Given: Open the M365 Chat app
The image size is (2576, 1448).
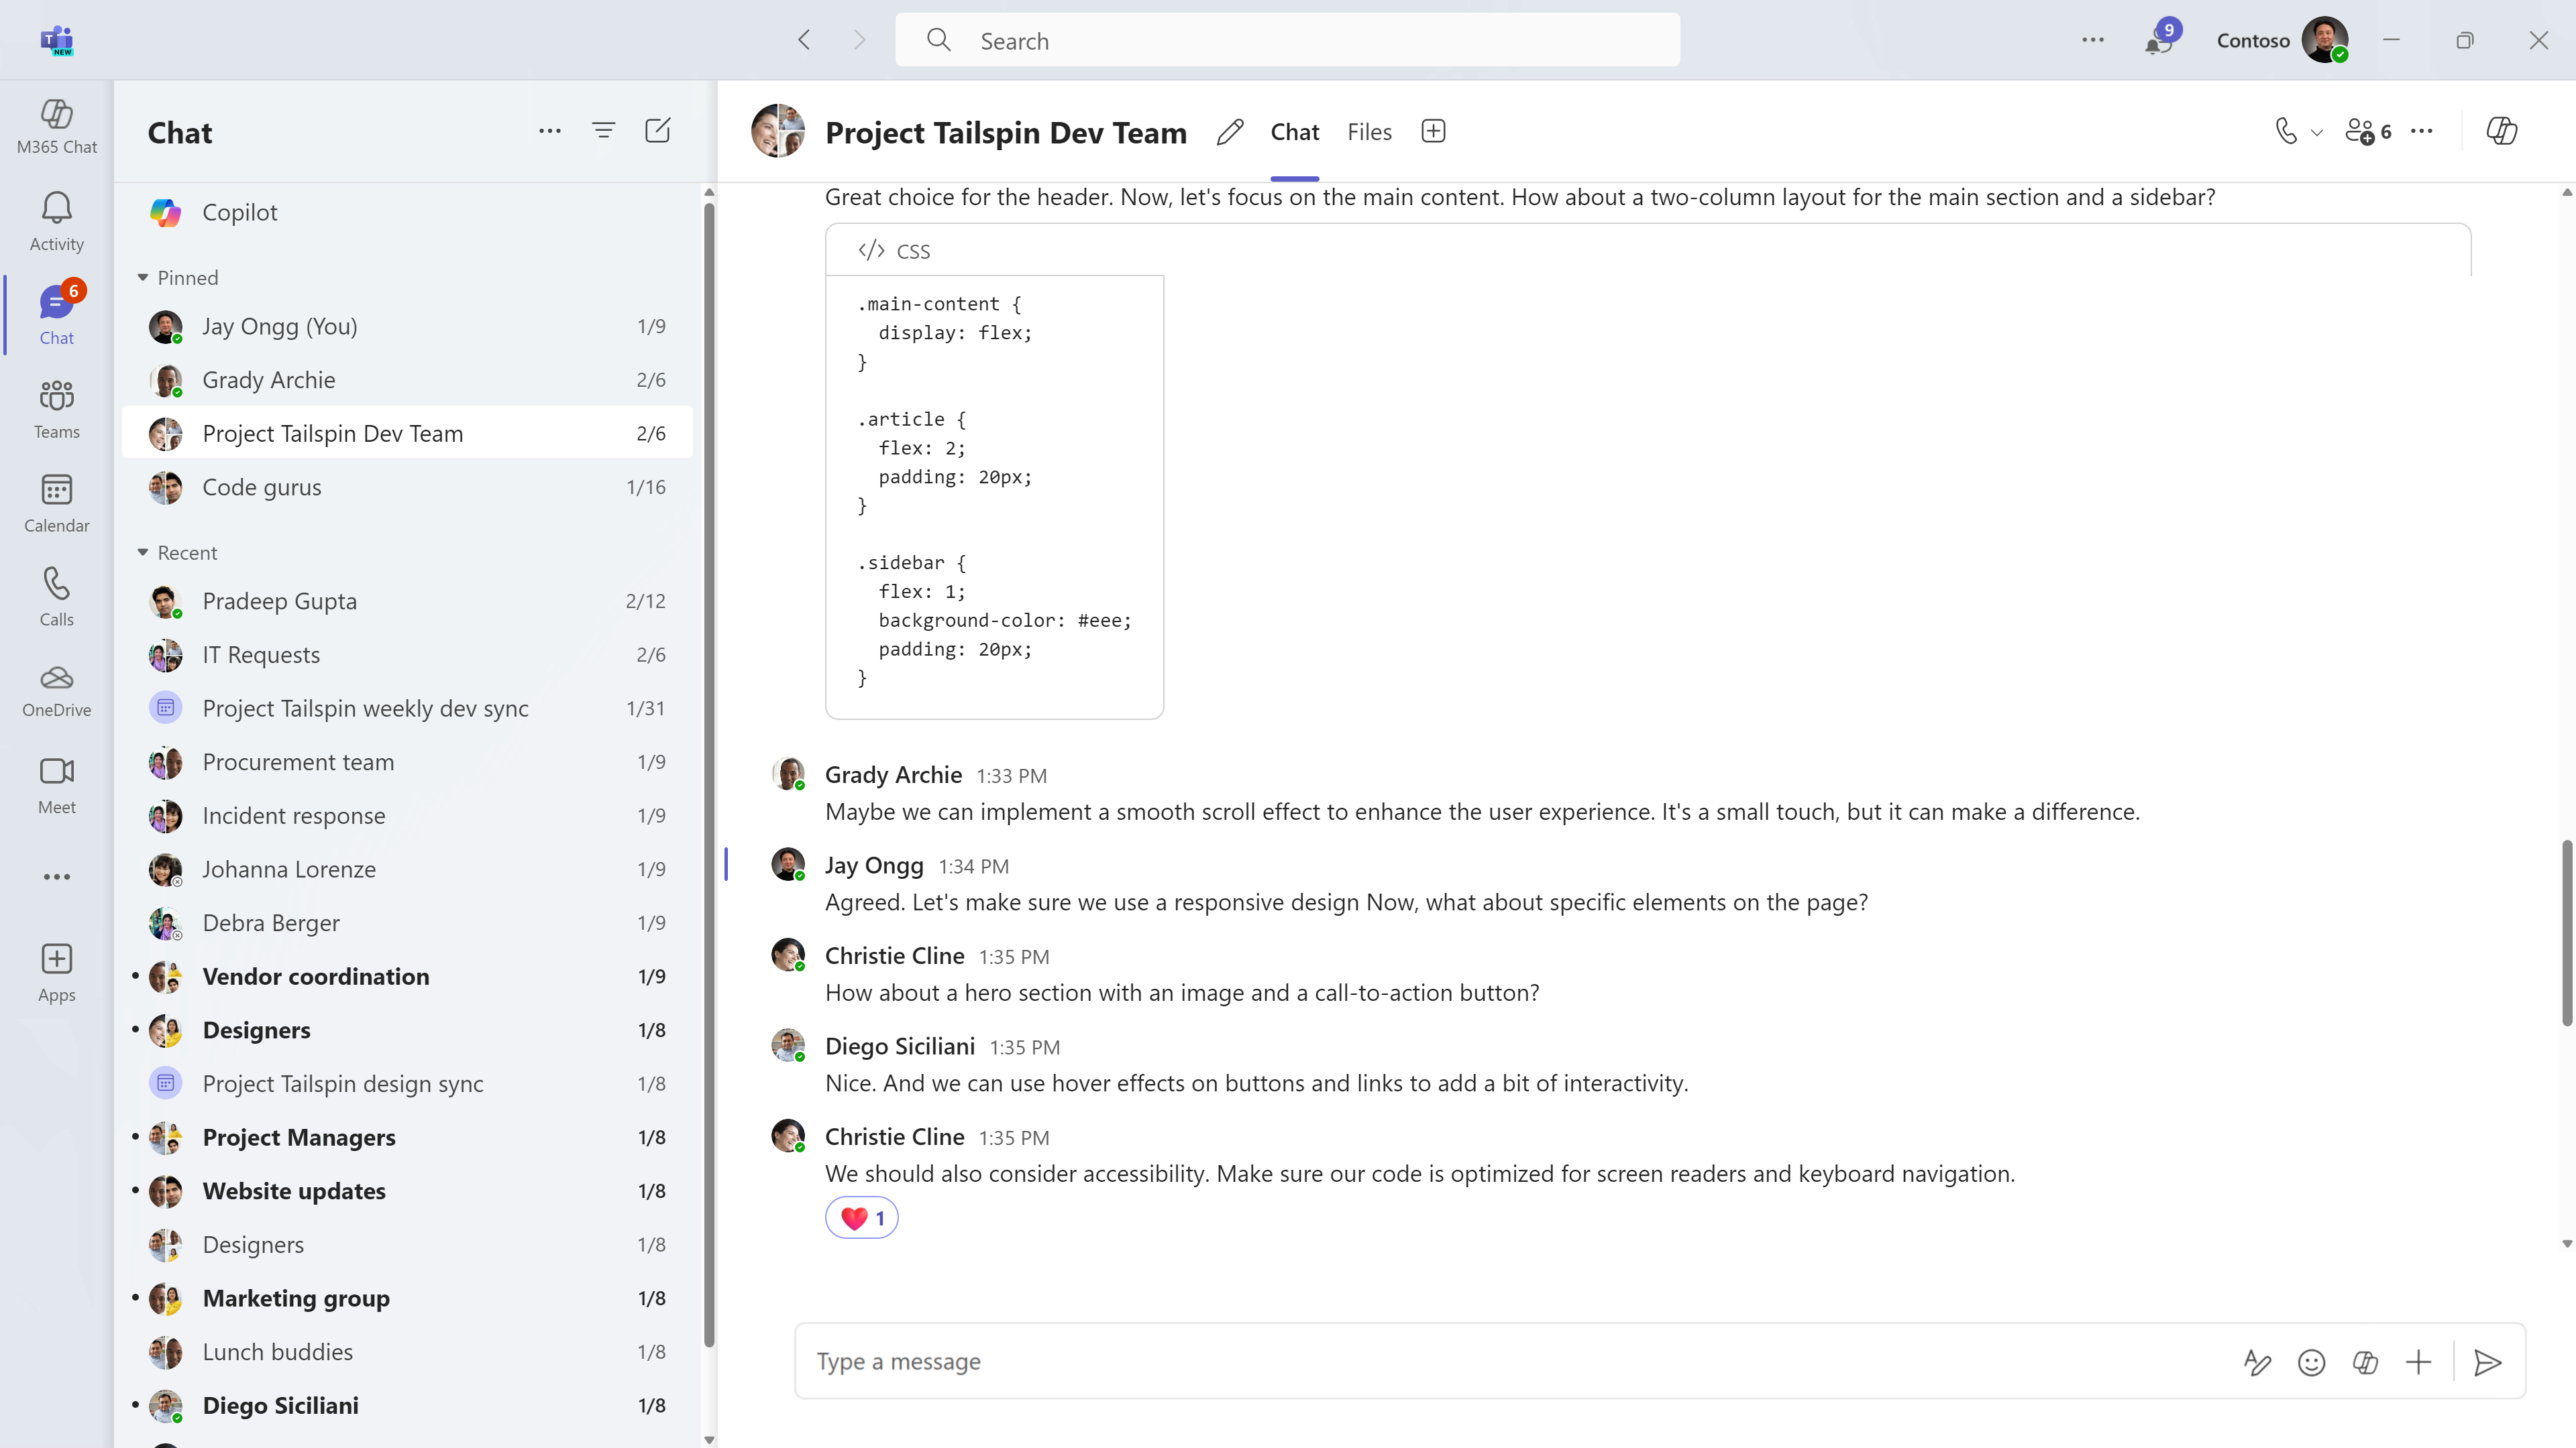Looking at the screenshot, I should coord(56,126).
